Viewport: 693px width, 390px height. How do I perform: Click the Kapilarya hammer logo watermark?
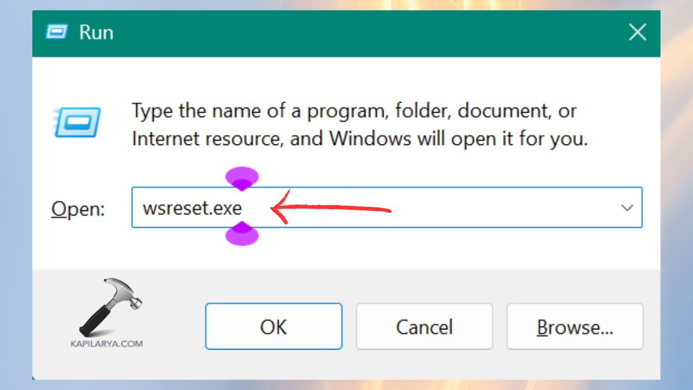(110, 306)
